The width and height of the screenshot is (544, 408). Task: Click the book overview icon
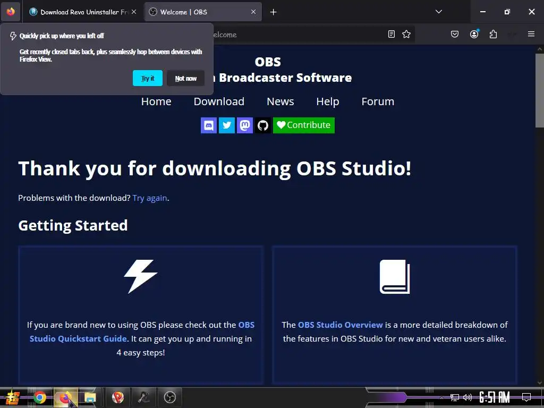(x=395, y=276)
